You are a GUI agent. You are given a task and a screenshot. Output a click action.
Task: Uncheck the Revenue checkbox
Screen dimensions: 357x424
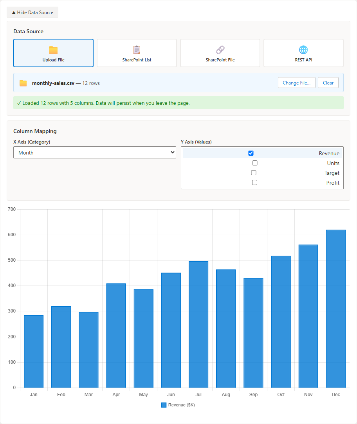tap(251, 153)
